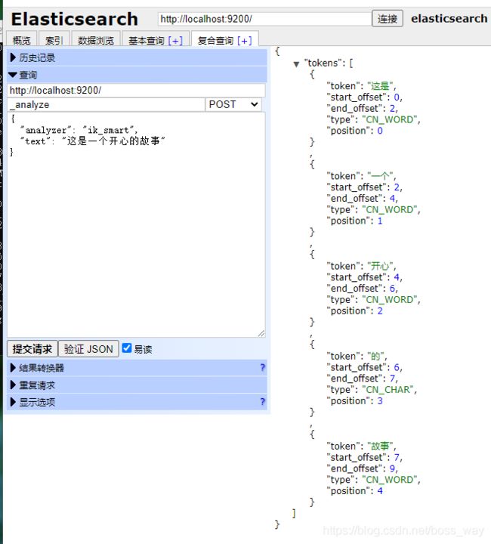Open the POST method dropdown
The image size is (491, 544).
[233, 104]
